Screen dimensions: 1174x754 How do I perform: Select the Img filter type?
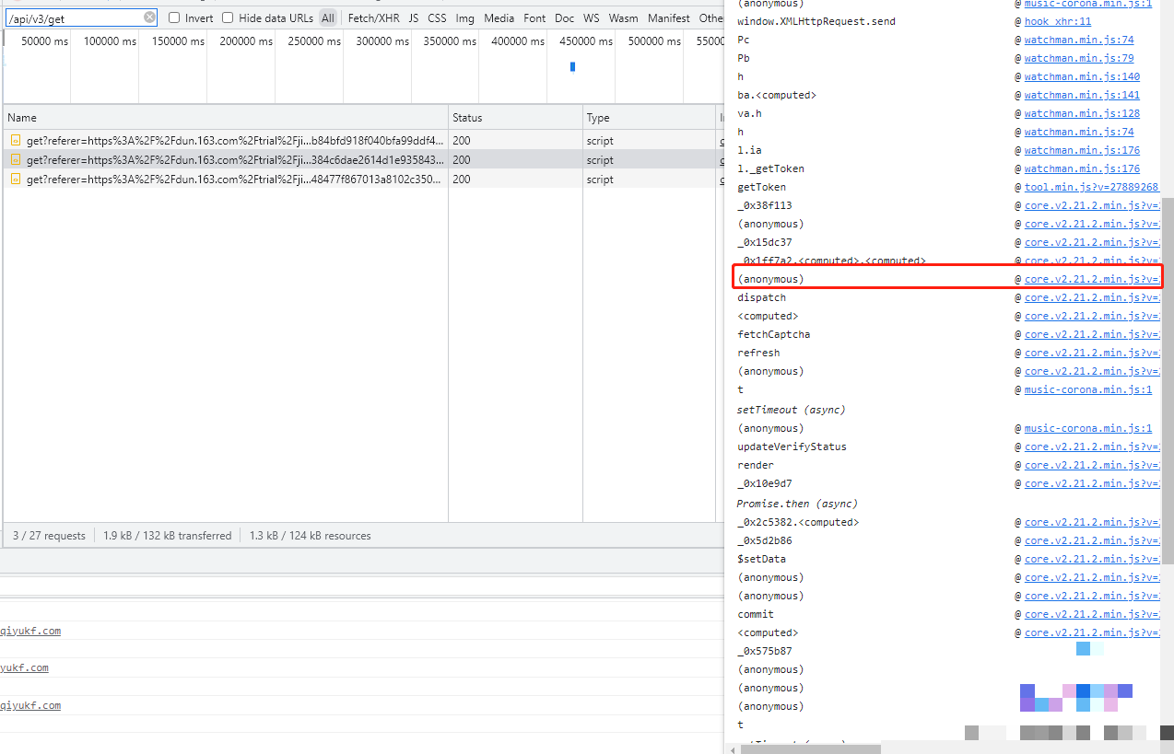point(464,17)
